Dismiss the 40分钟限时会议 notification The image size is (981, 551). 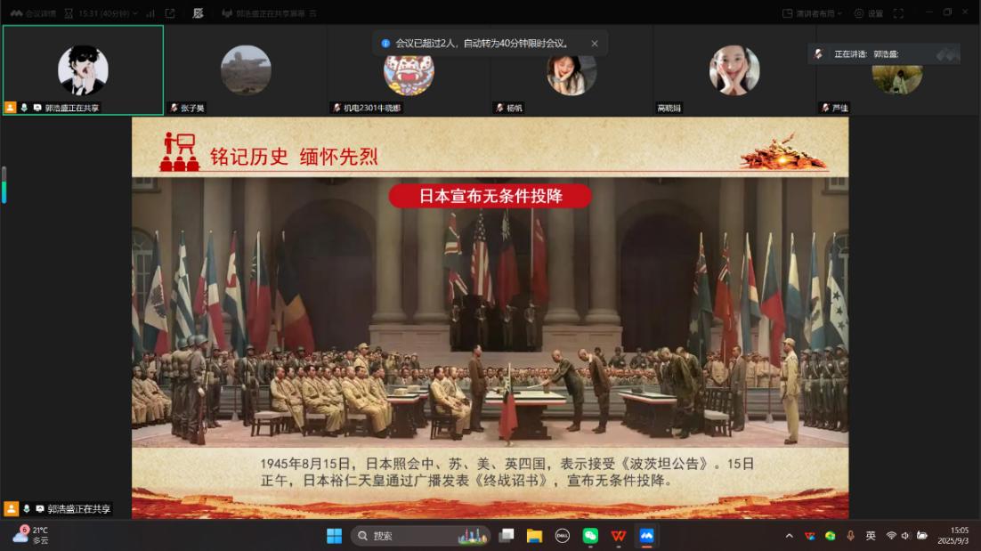pos(595,43)
